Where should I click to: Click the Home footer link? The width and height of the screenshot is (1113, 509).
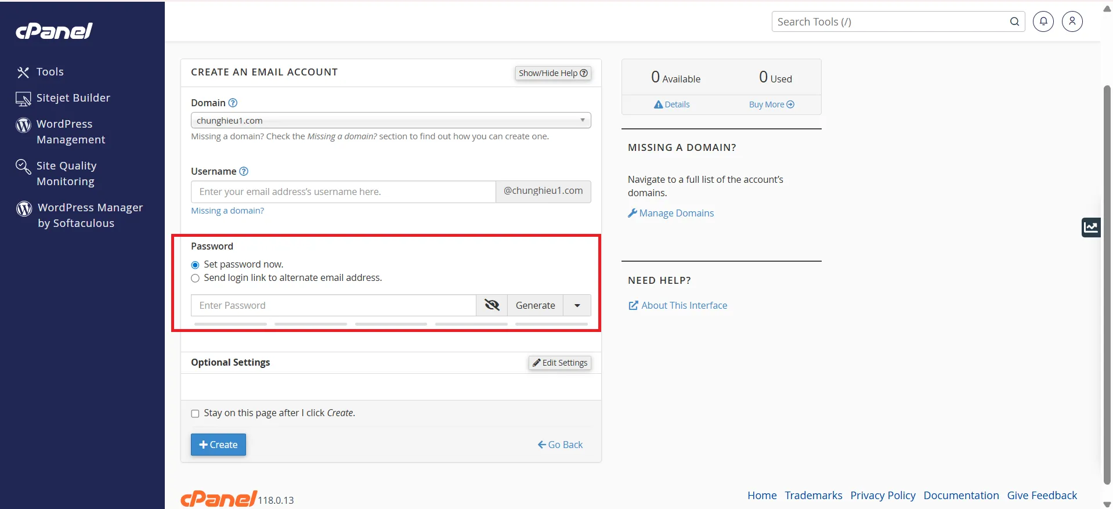click(x=762, y=495)
